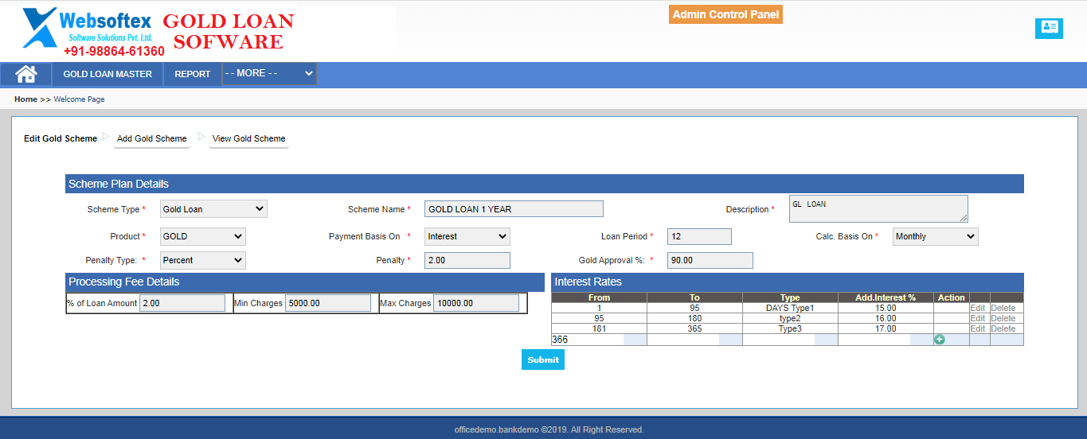This screenshot has height=439, width=1087.
Task: Change the Calc. Basis On dropdown
Action: (x=935, y=237)
